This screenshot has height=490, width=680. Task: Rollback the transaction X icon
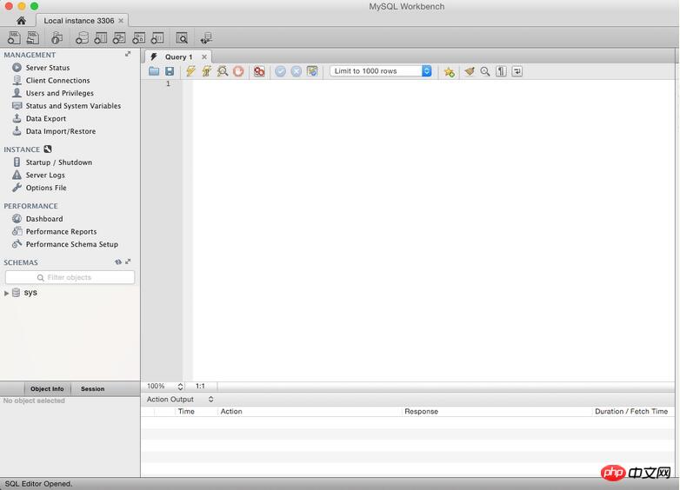pos(297,71)
